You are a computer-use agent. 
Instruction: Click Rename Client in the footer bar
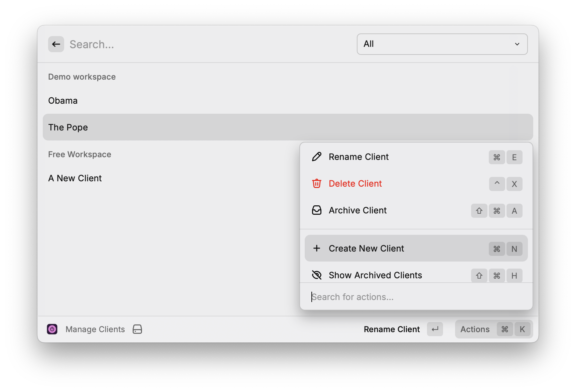[392, 329]
